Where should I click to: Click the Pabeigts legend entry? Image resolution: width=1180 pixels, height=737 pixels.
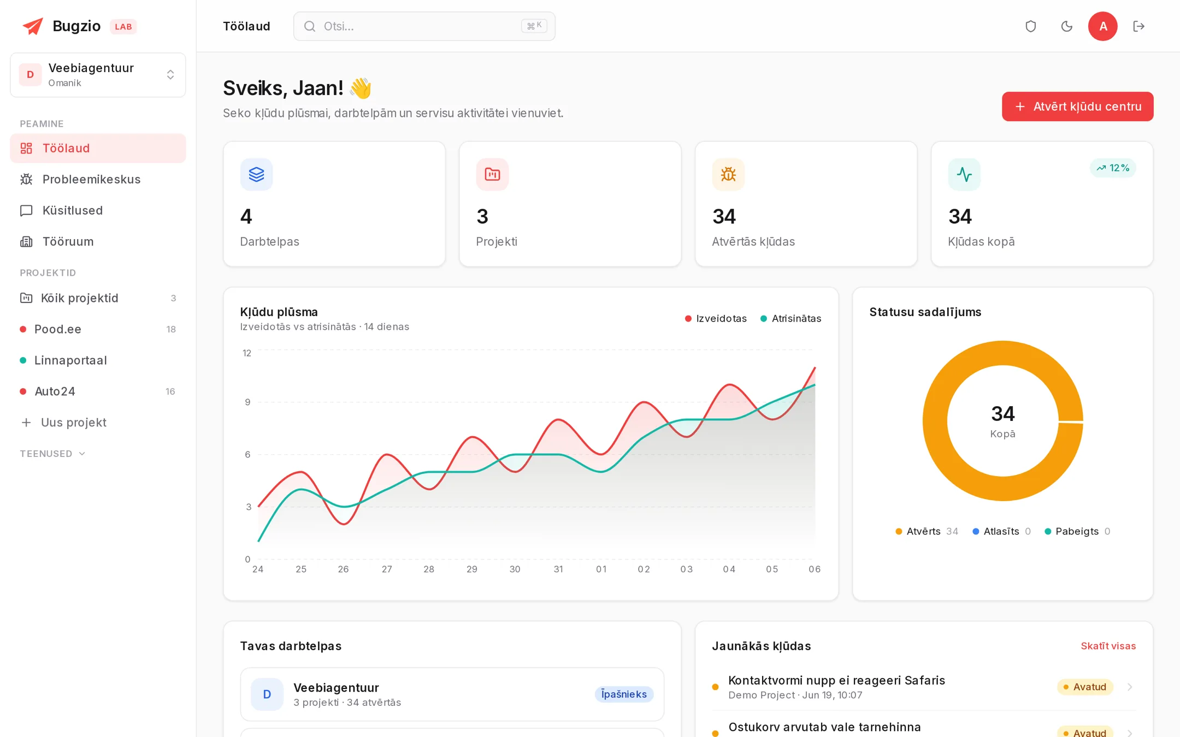tap(1077, 532)
